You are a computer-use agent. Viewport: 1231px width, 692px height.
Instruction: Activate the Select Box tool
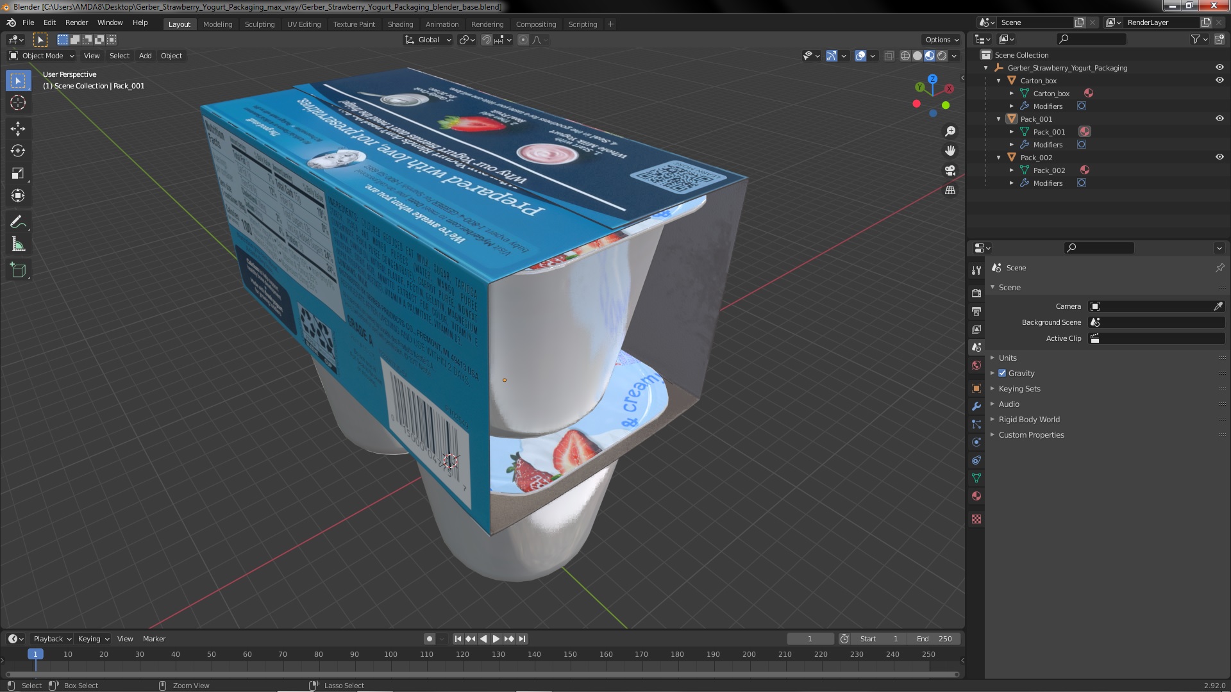click(x=18, y=81)
